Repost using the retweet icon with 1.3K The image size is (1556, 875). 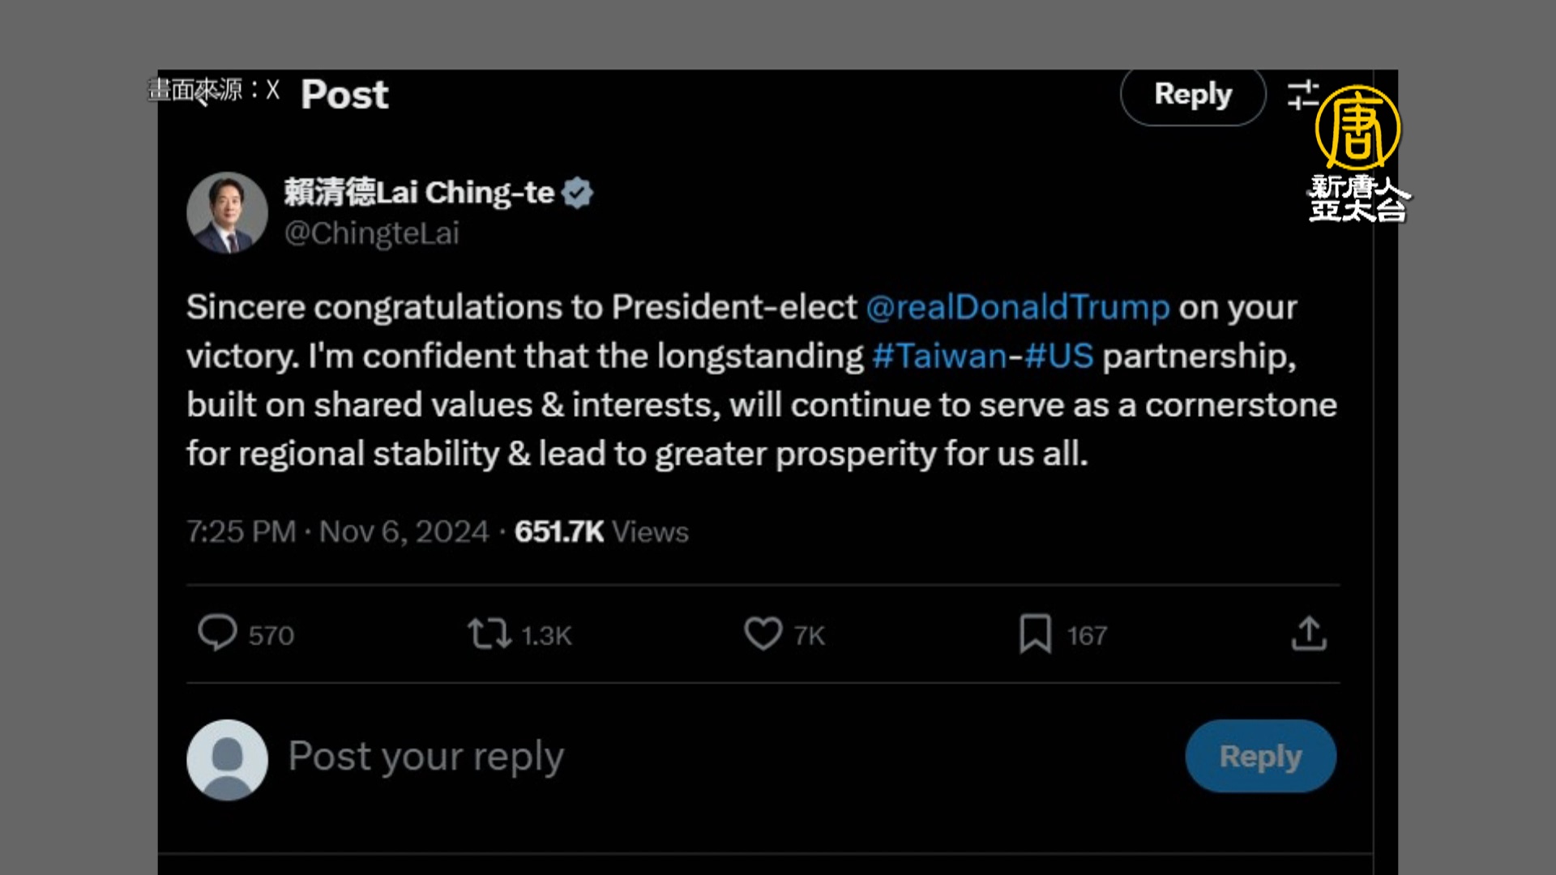click(489, 634)
